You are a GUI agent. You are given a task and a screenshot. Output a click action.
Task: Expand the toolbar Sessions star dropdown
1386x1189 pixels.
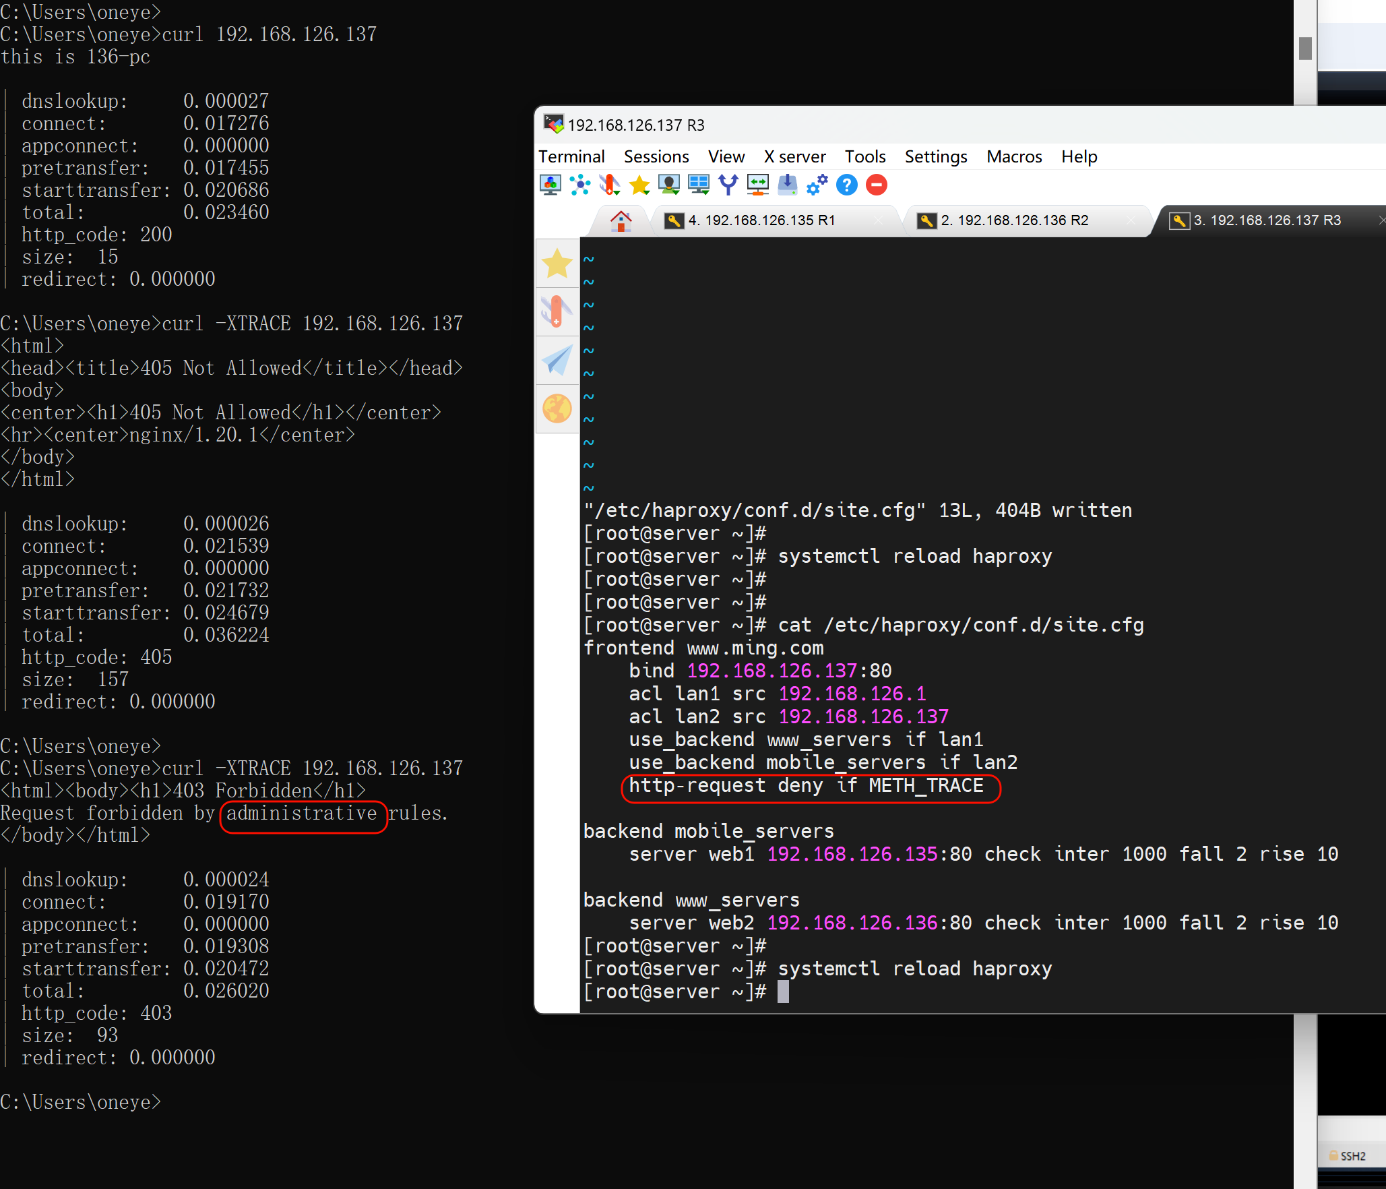point(639,185)
